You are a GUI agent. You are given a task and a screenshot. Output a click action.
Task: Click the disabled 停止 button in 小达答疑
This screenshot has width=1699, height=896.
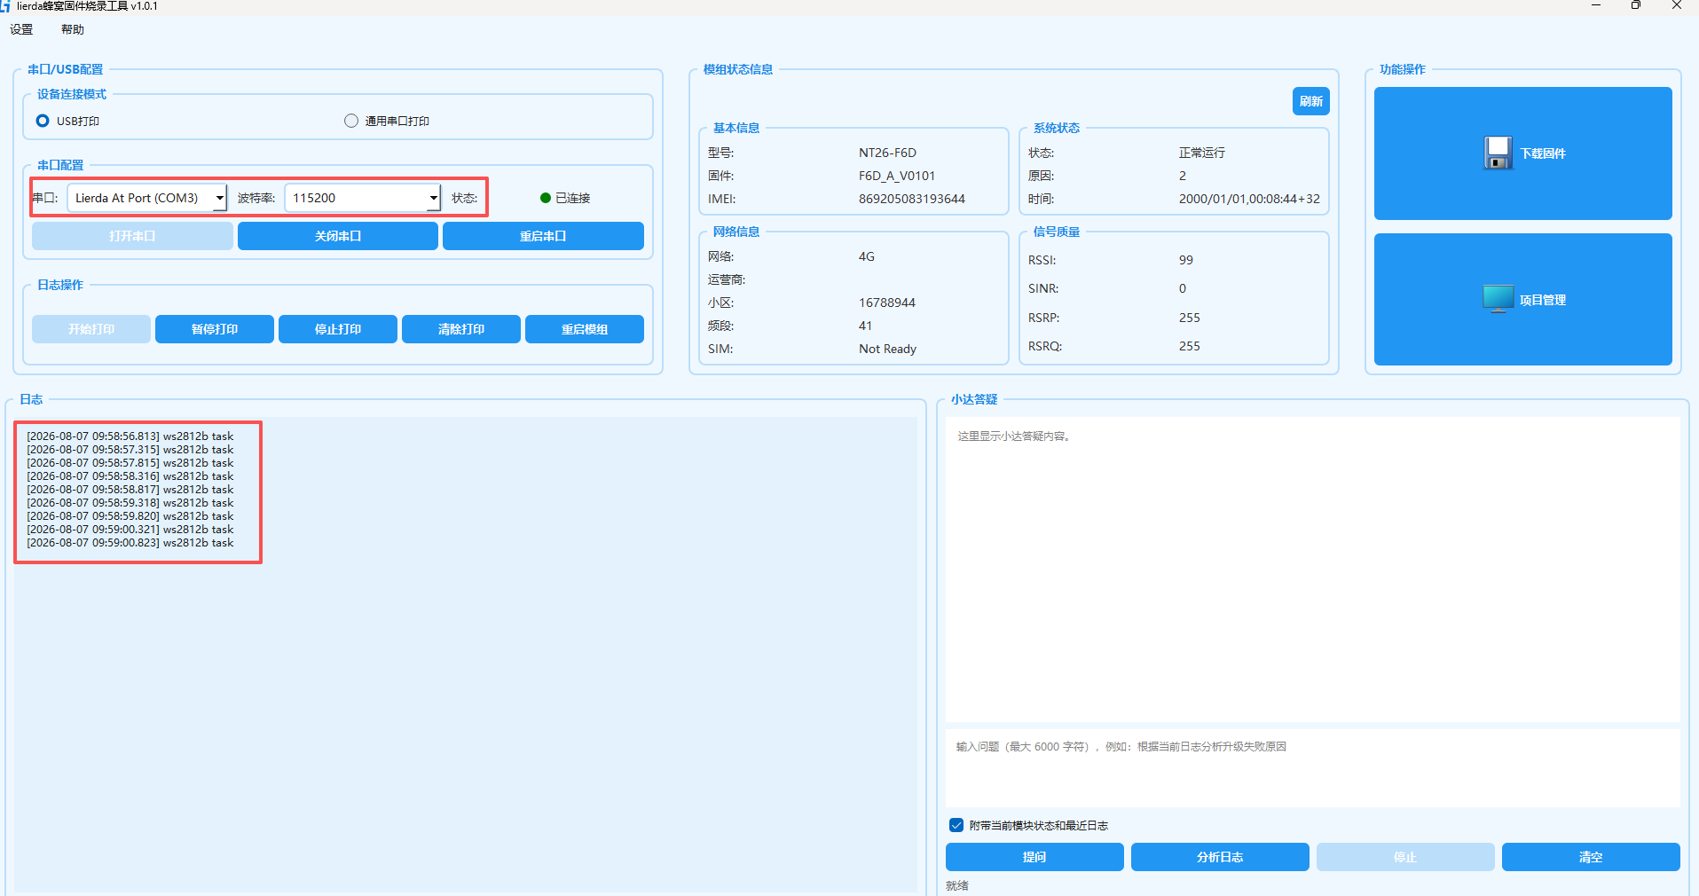[1405, 857]
